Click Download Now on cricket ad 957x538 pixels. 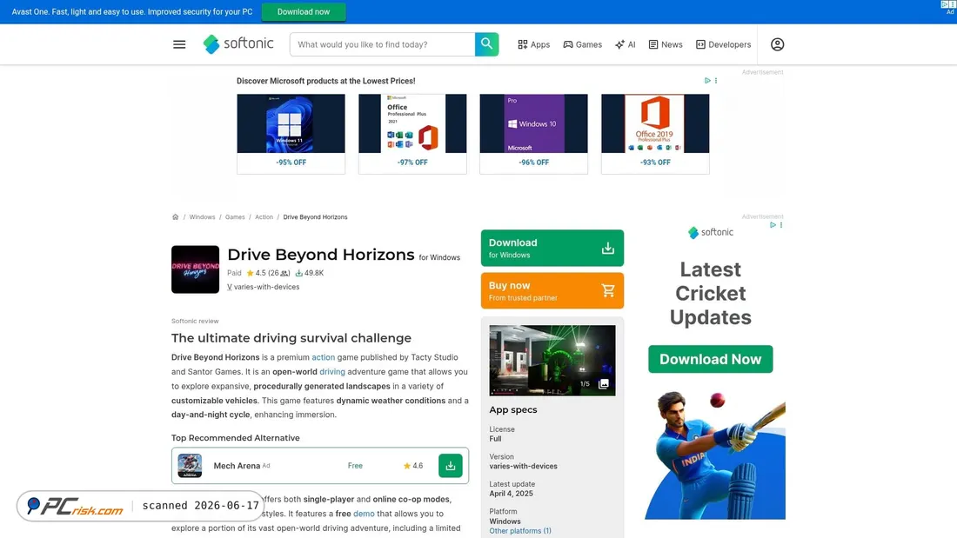pyautogui.click(x=711, y=359)
